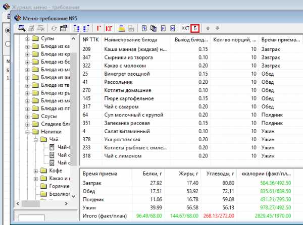303x225 pixels.
Task: Click the ККТ toolbar button
Action: [186, 27]
